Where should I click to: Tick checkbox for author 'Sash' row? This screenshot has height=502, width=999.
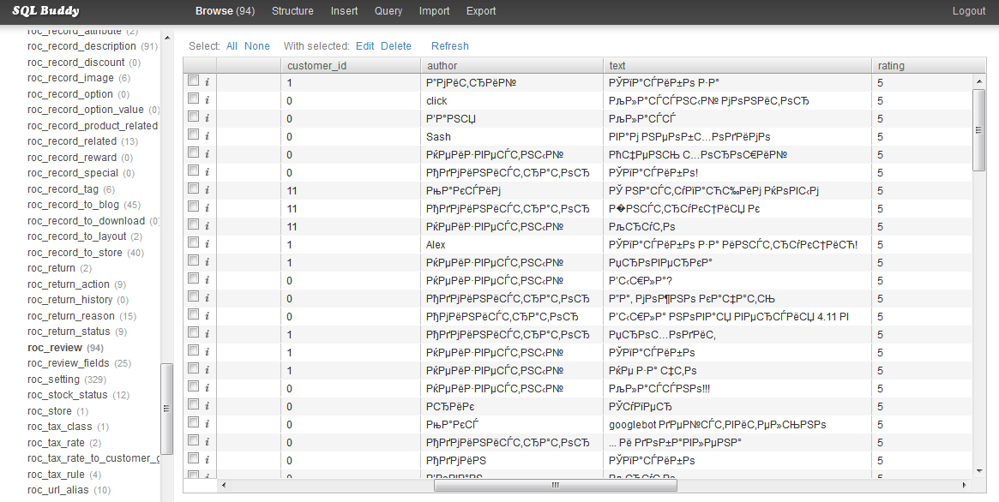point(193,134)
